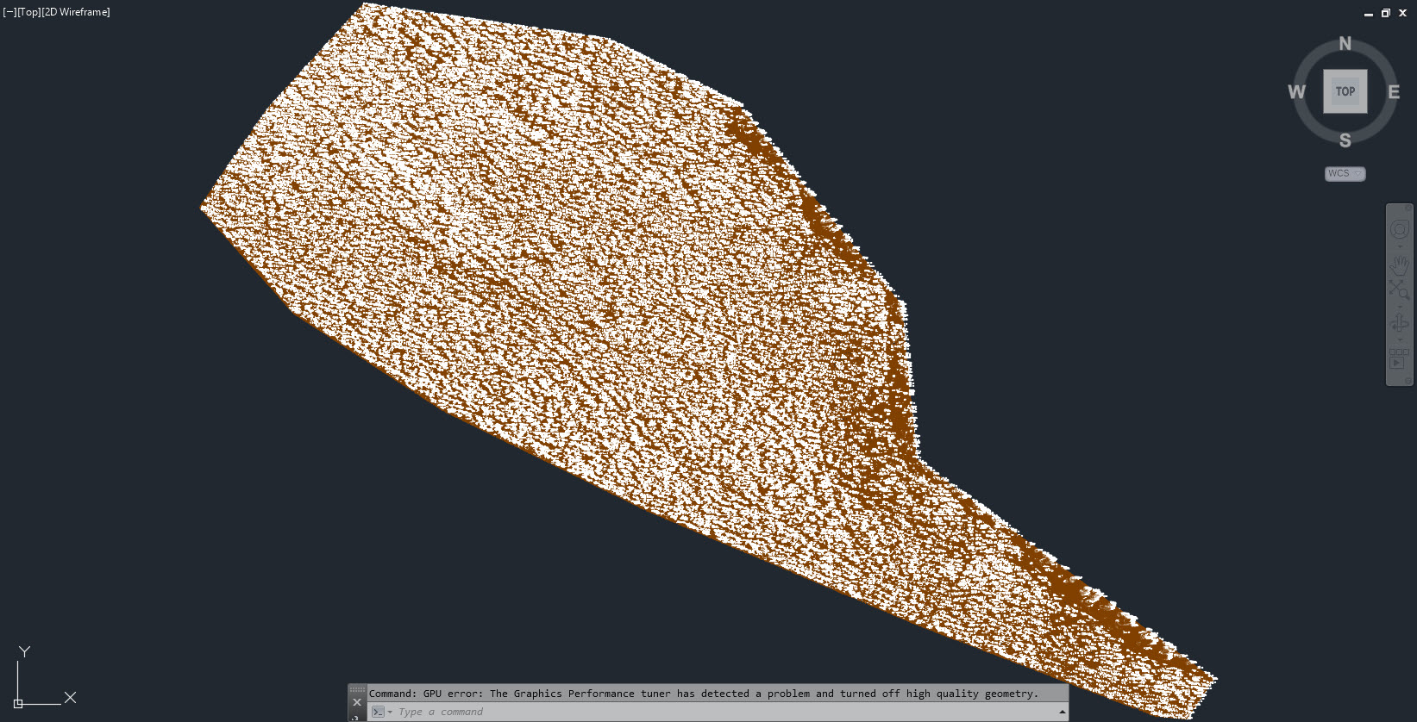Expand the command history arrow in command line
Viewport: 1417px width, 722px height.
pyautogui.click(x=1062, y=712)
